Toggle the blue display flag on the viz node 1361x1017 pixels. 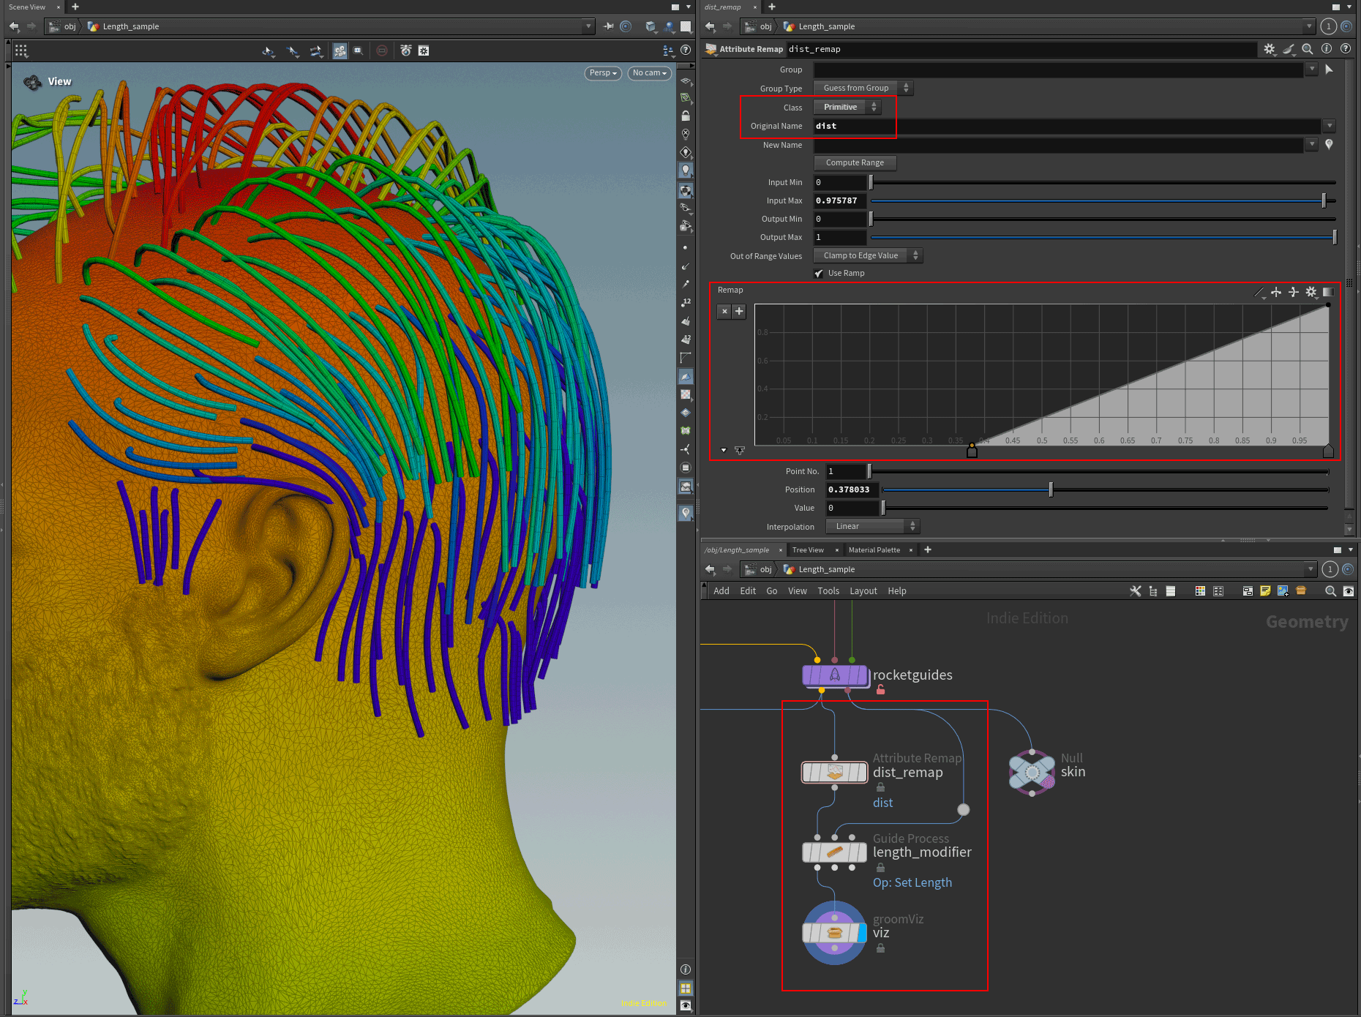click(863, 932)
